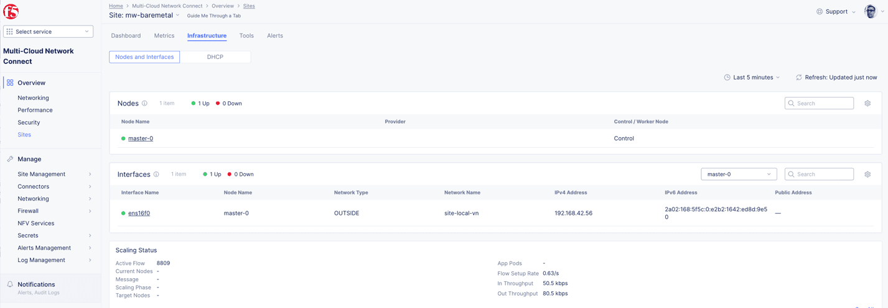Switch to DHCP view

tap(215, 57)
